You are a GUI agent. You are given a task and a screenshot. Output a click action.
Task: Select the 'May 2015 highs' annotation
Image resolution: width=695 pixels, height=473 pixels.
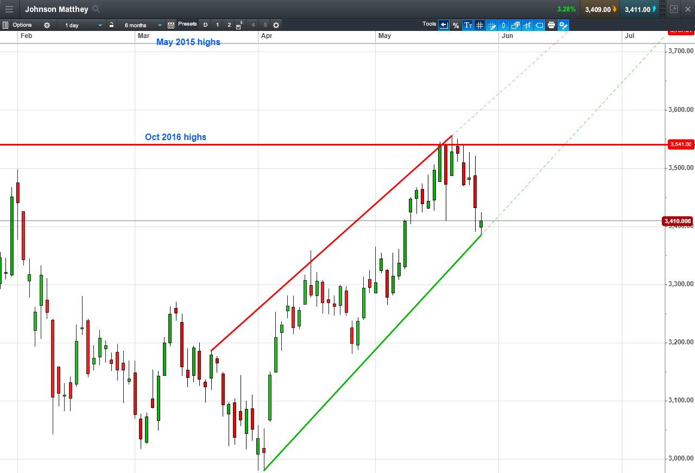pyautogui.click(x=188, y=42)
